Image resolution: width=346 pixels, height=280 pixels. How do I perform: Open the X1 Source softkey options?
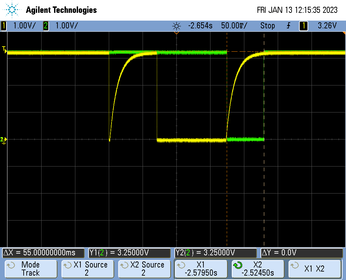[86, 269]
